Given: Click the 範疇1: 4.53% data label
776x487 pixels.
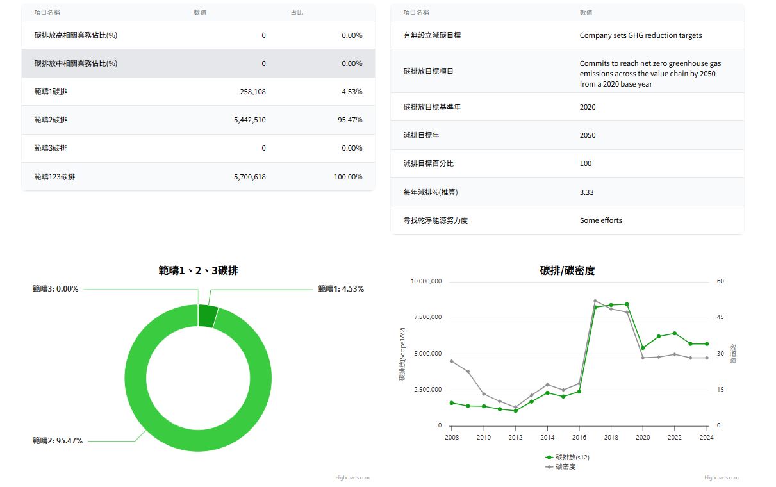Looking at the screenshot, I should tap(341, 289).
